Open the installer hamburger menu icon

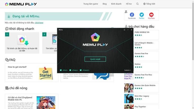124,30
